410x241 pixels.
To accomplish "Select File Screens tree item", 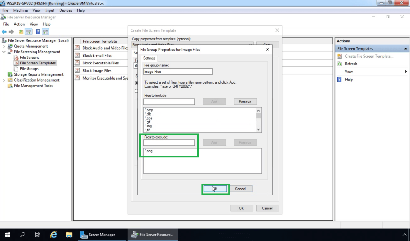I will coord(30,58).
